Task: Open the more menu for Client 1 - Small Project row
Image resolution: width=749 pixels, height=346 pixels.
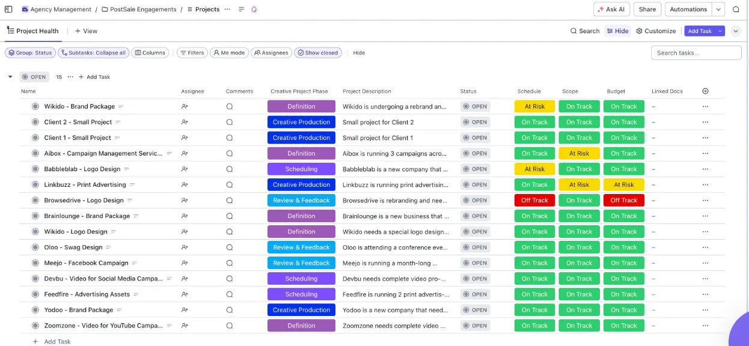Action: click(x=705, y=138)
